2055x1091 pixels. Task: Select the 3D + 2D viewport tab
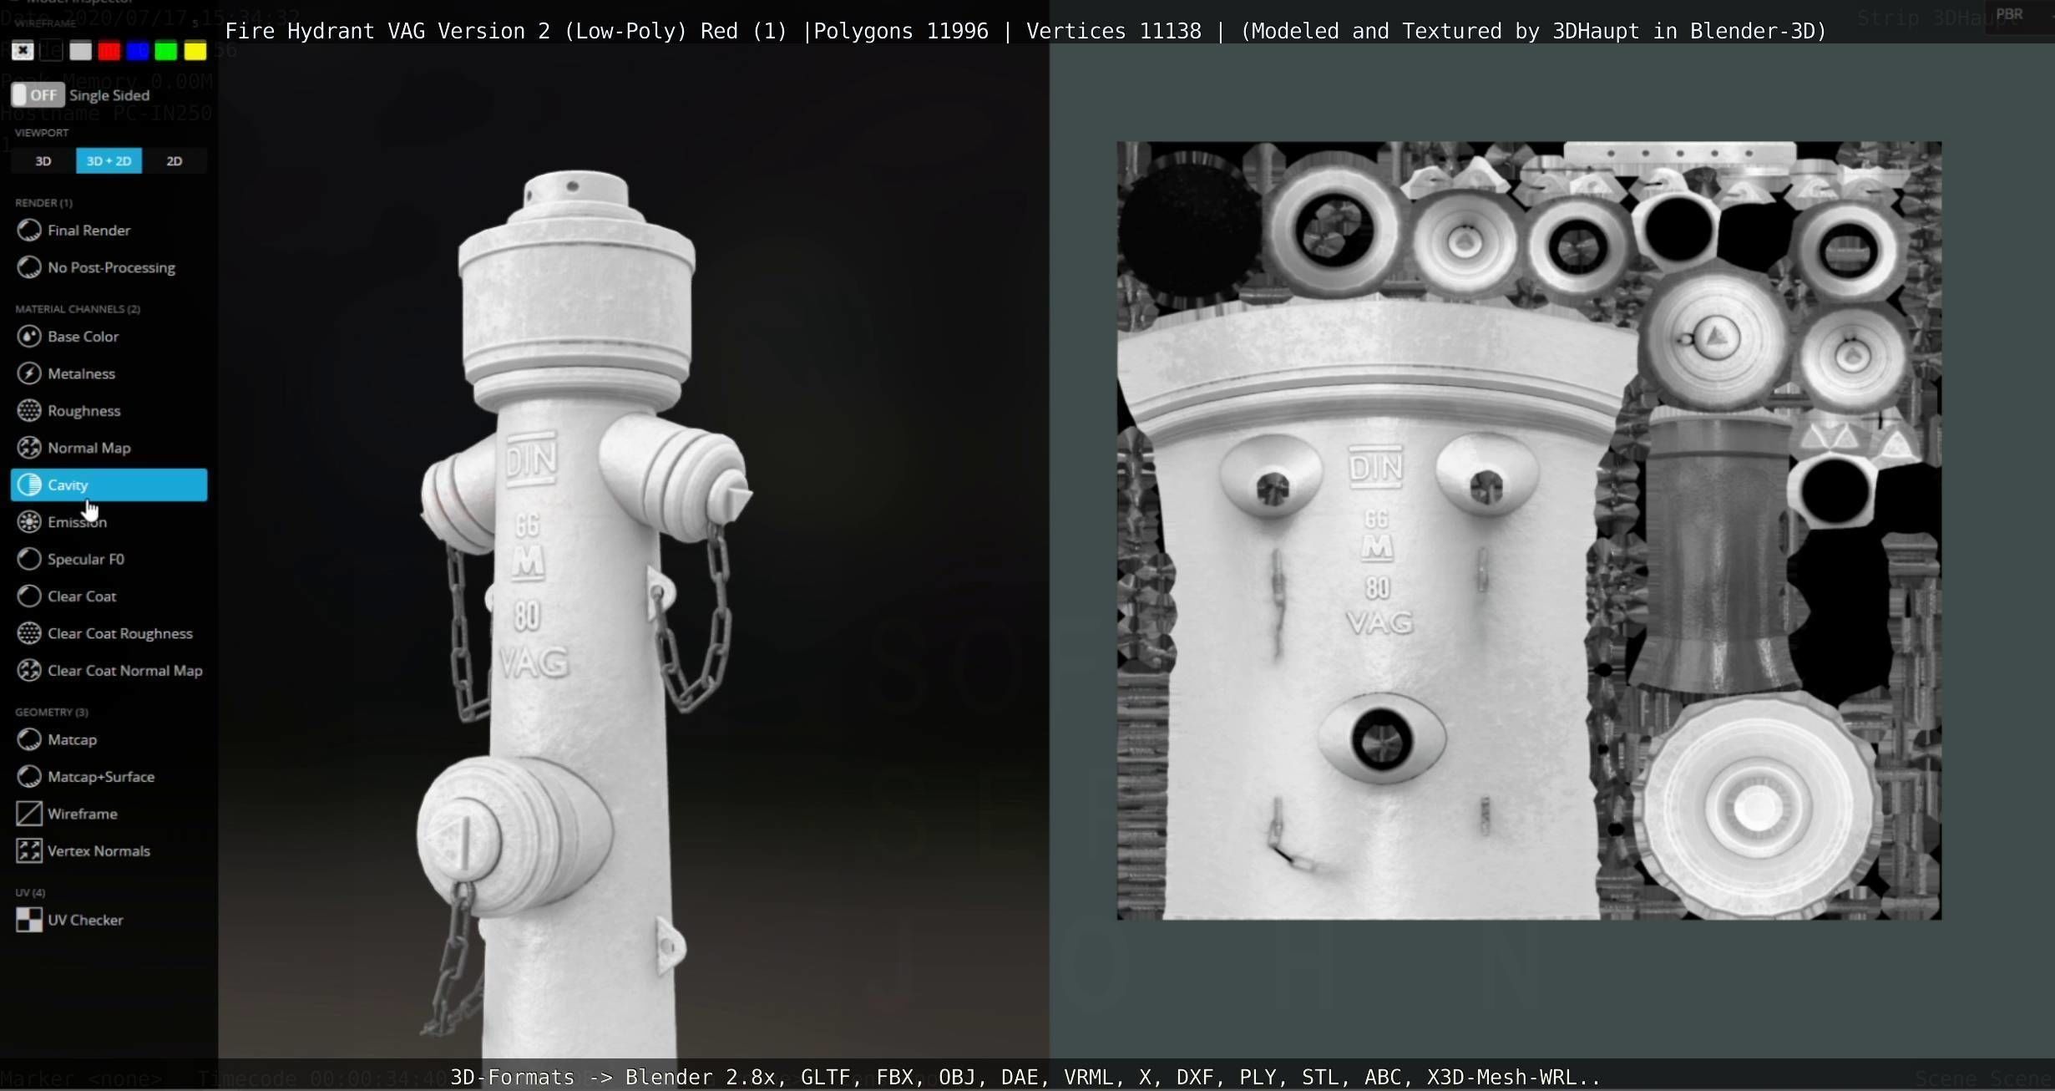(x=109, y=161)
